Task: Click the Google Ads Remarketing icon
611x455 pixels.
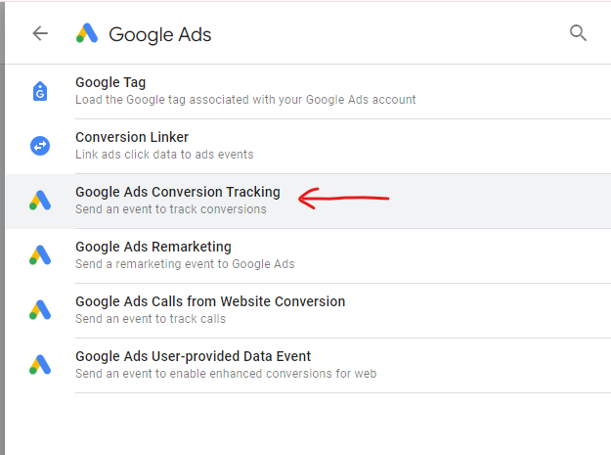Action: (x=40, y=255)
